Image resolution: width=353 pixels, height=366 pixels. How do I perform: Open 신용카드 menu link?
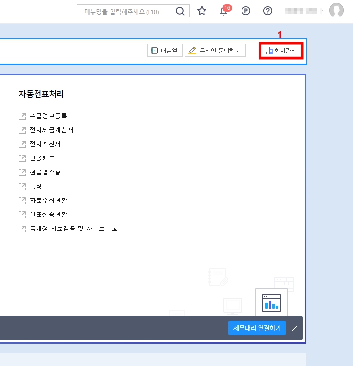(42, 158)
